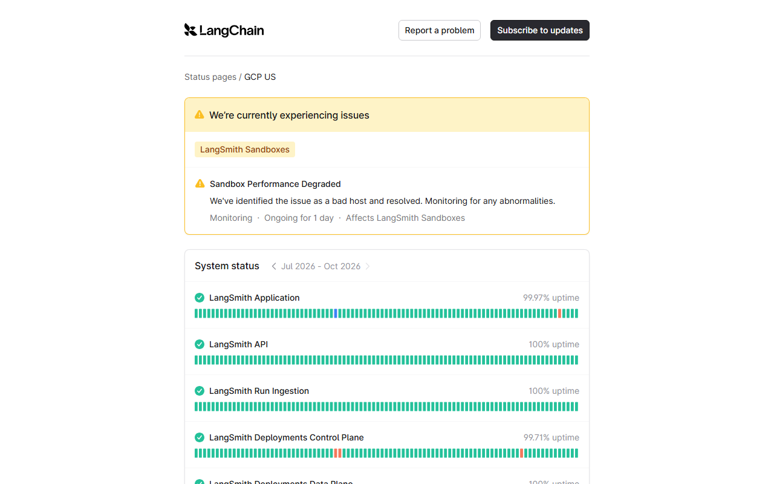Click the LangSmith Application service name
774x484 pixels.
255,298
